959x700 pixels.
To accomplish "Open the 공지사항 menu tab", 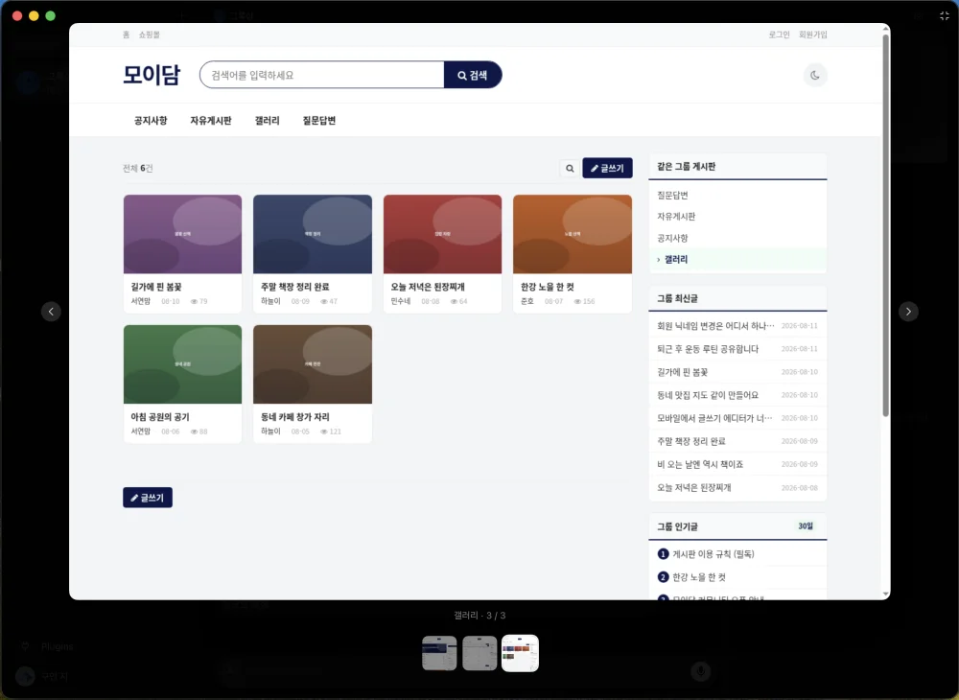I will click(x=151, y=121).
